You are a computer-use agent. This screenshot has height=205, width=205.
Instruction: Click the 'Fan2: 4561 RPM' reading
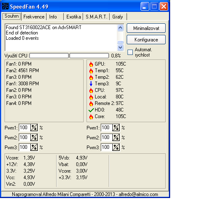pyautogui.click(x=23, y=71)
